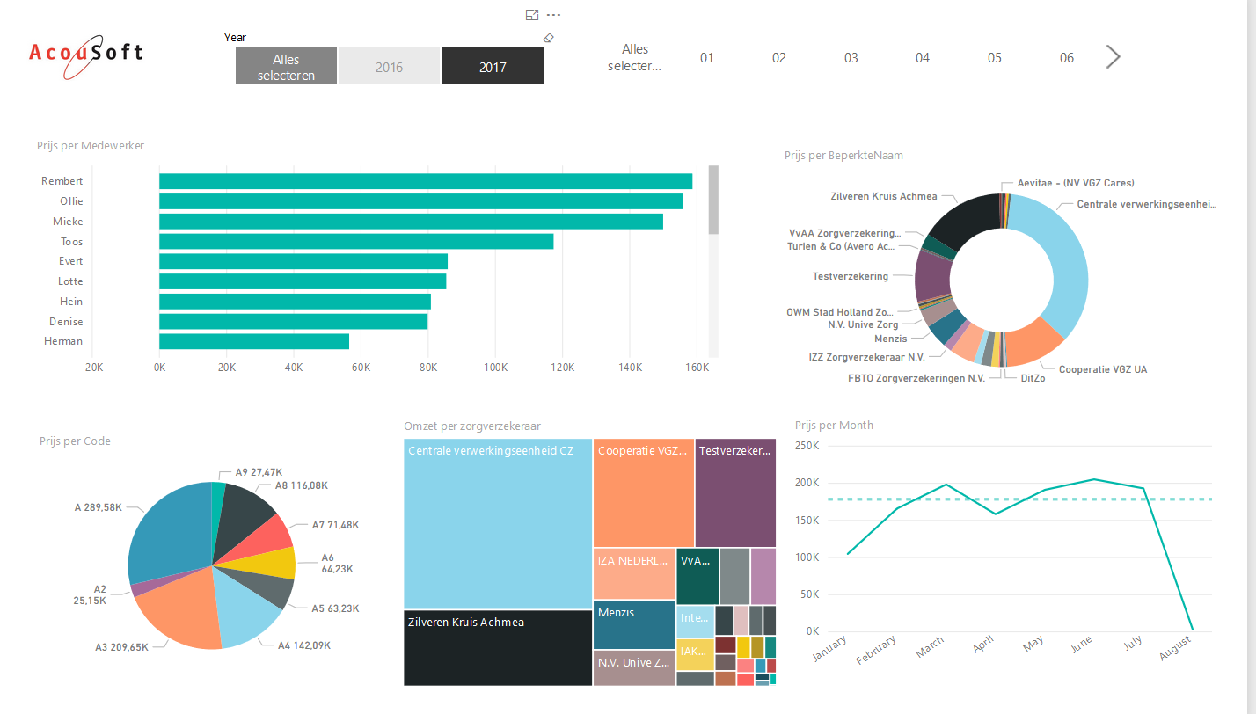
Task: Select the purple Testverzekering donut slice
Action: 931,275
